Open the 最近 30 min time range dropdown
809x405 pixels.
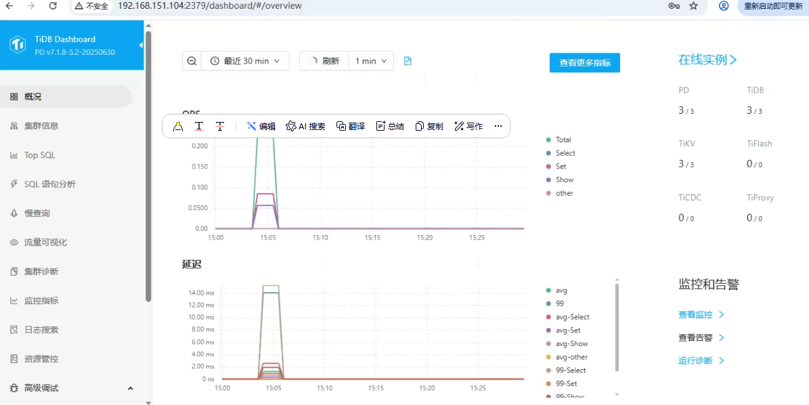pyautogui.click(x=245, y=61)
